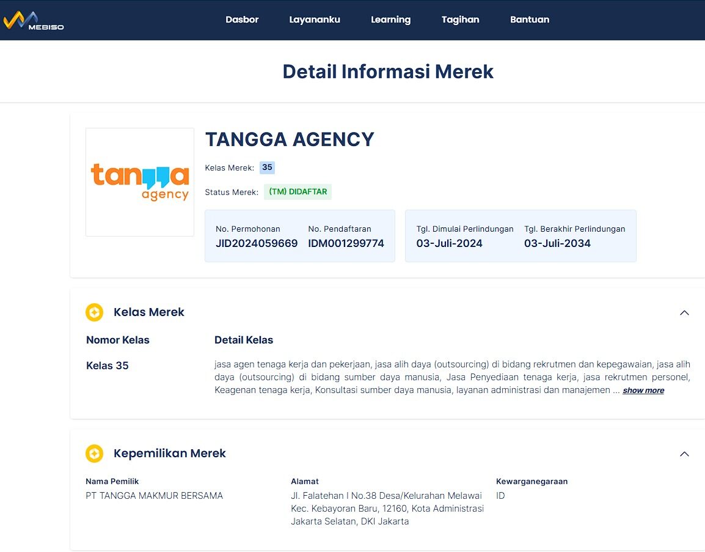Go to Layananku in navigation
The image size is (705, 552).
pos(315,20)
